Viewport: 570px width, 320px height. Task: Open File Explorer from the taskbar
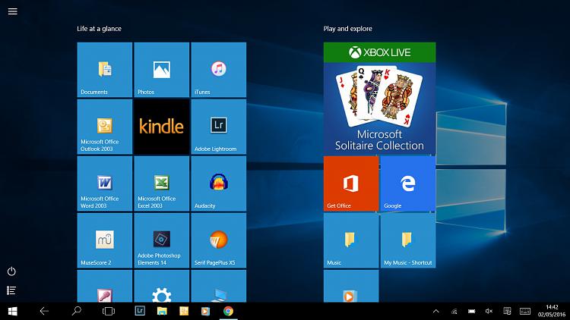pos(162,311)
